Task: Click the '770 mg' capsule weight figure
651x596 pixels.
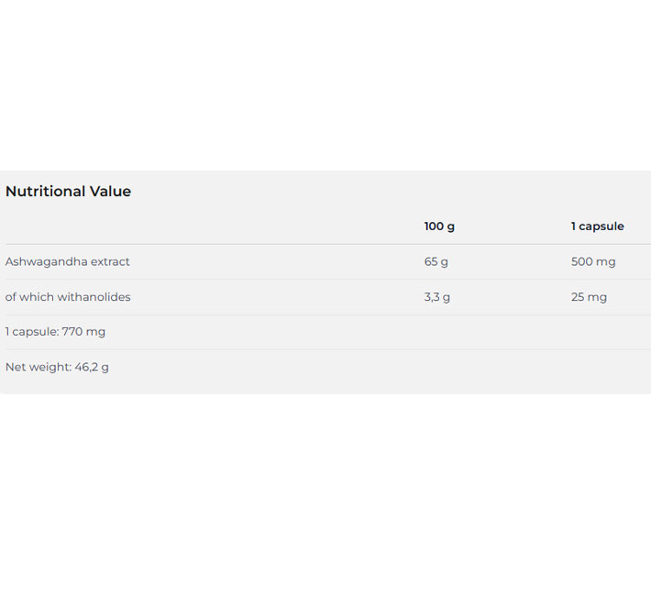Action: tap(83, 332)
